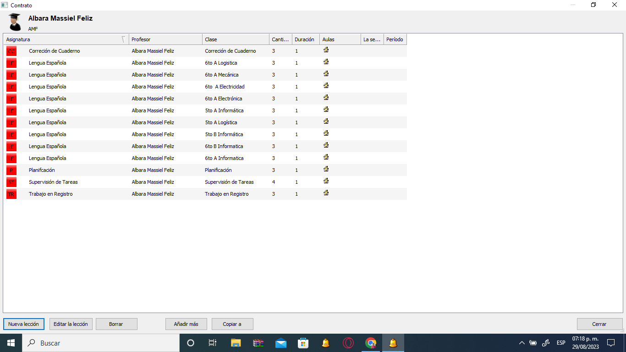Click the LE badge in the 6to A Logistica row
This screenshot has height=352, width=626.
pyautogui.click(x=11, y=63)
